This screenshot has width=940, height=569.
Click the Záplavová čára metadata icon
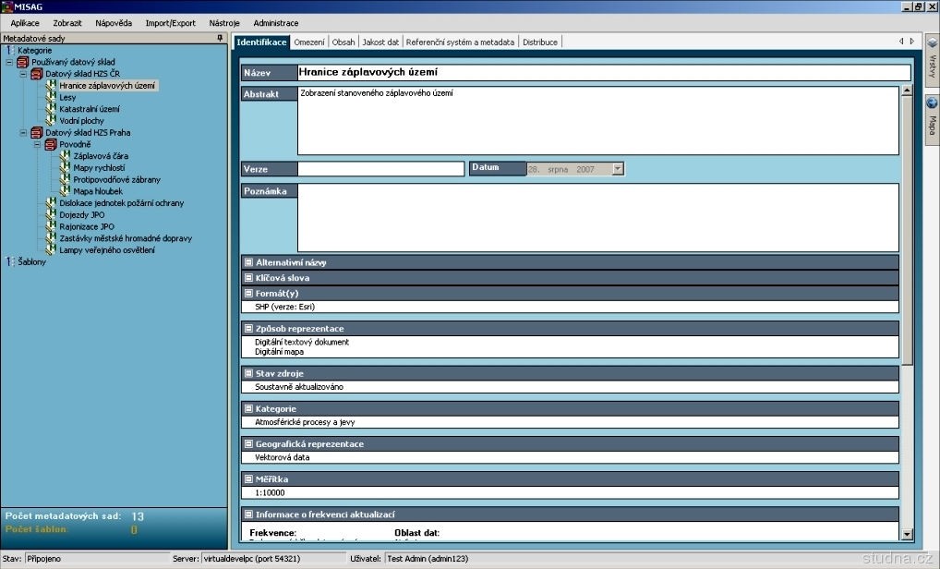point(65,155)
